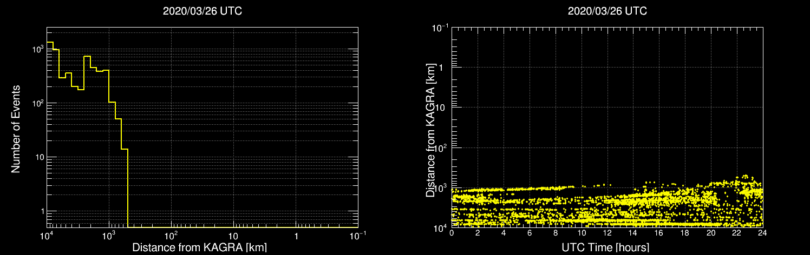Select the 10 tick on histogram distance axis
Viewport: 810px width, 255px height.
(233, 236)
